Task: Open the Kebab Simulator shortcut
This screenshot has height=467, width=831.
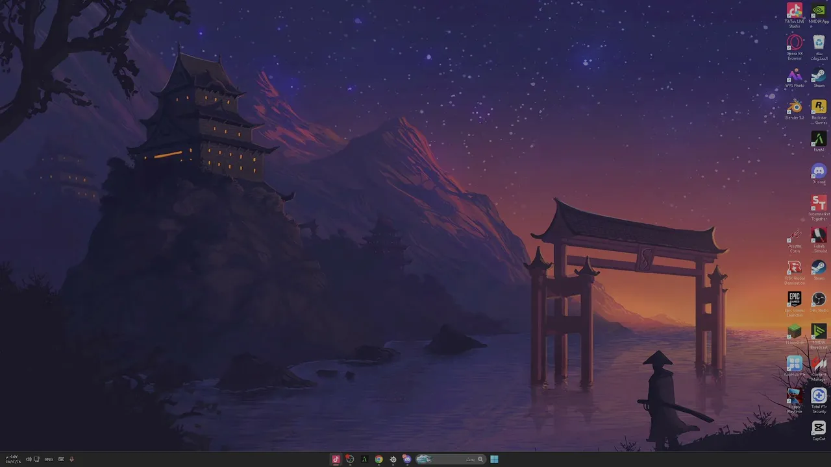Action: pyautogui.click(x=819, y=240)
